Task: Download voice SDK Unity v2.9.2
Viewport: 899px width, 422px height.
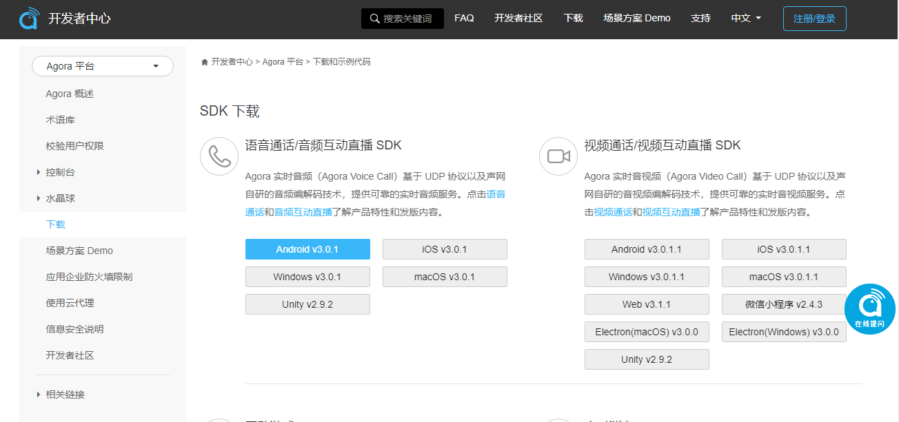Action: (x=307, y=304)
